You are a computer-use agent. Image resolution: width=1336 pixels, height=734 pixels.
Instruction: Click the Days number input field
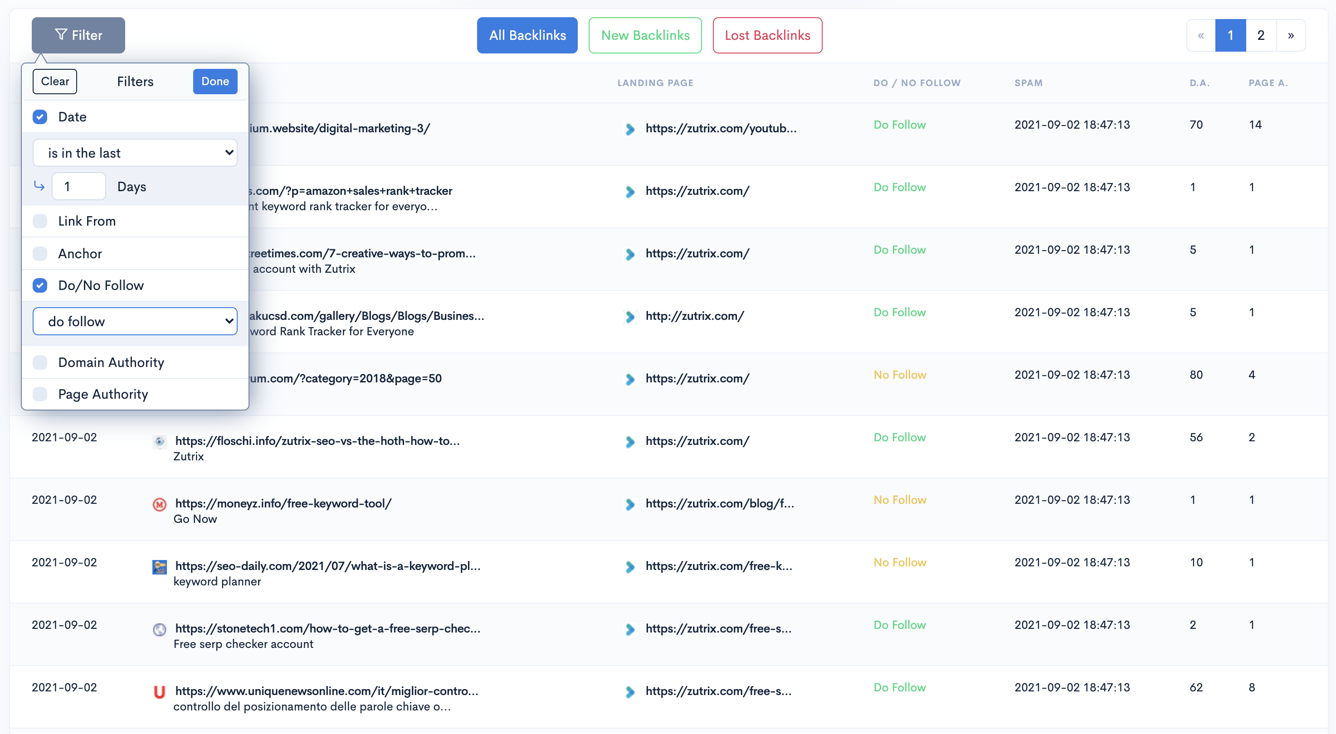[x=79, y=187]
